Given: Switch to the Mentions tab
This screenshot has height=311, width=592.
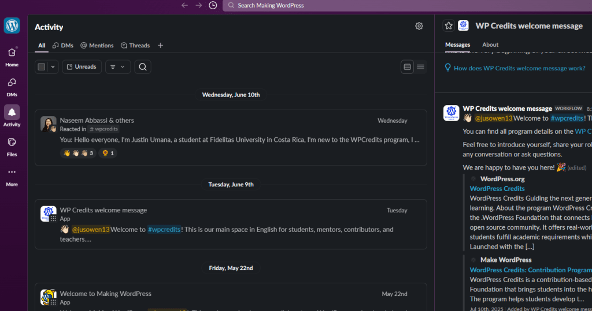Looking at the screenshot, I should (x=97, y=45).
